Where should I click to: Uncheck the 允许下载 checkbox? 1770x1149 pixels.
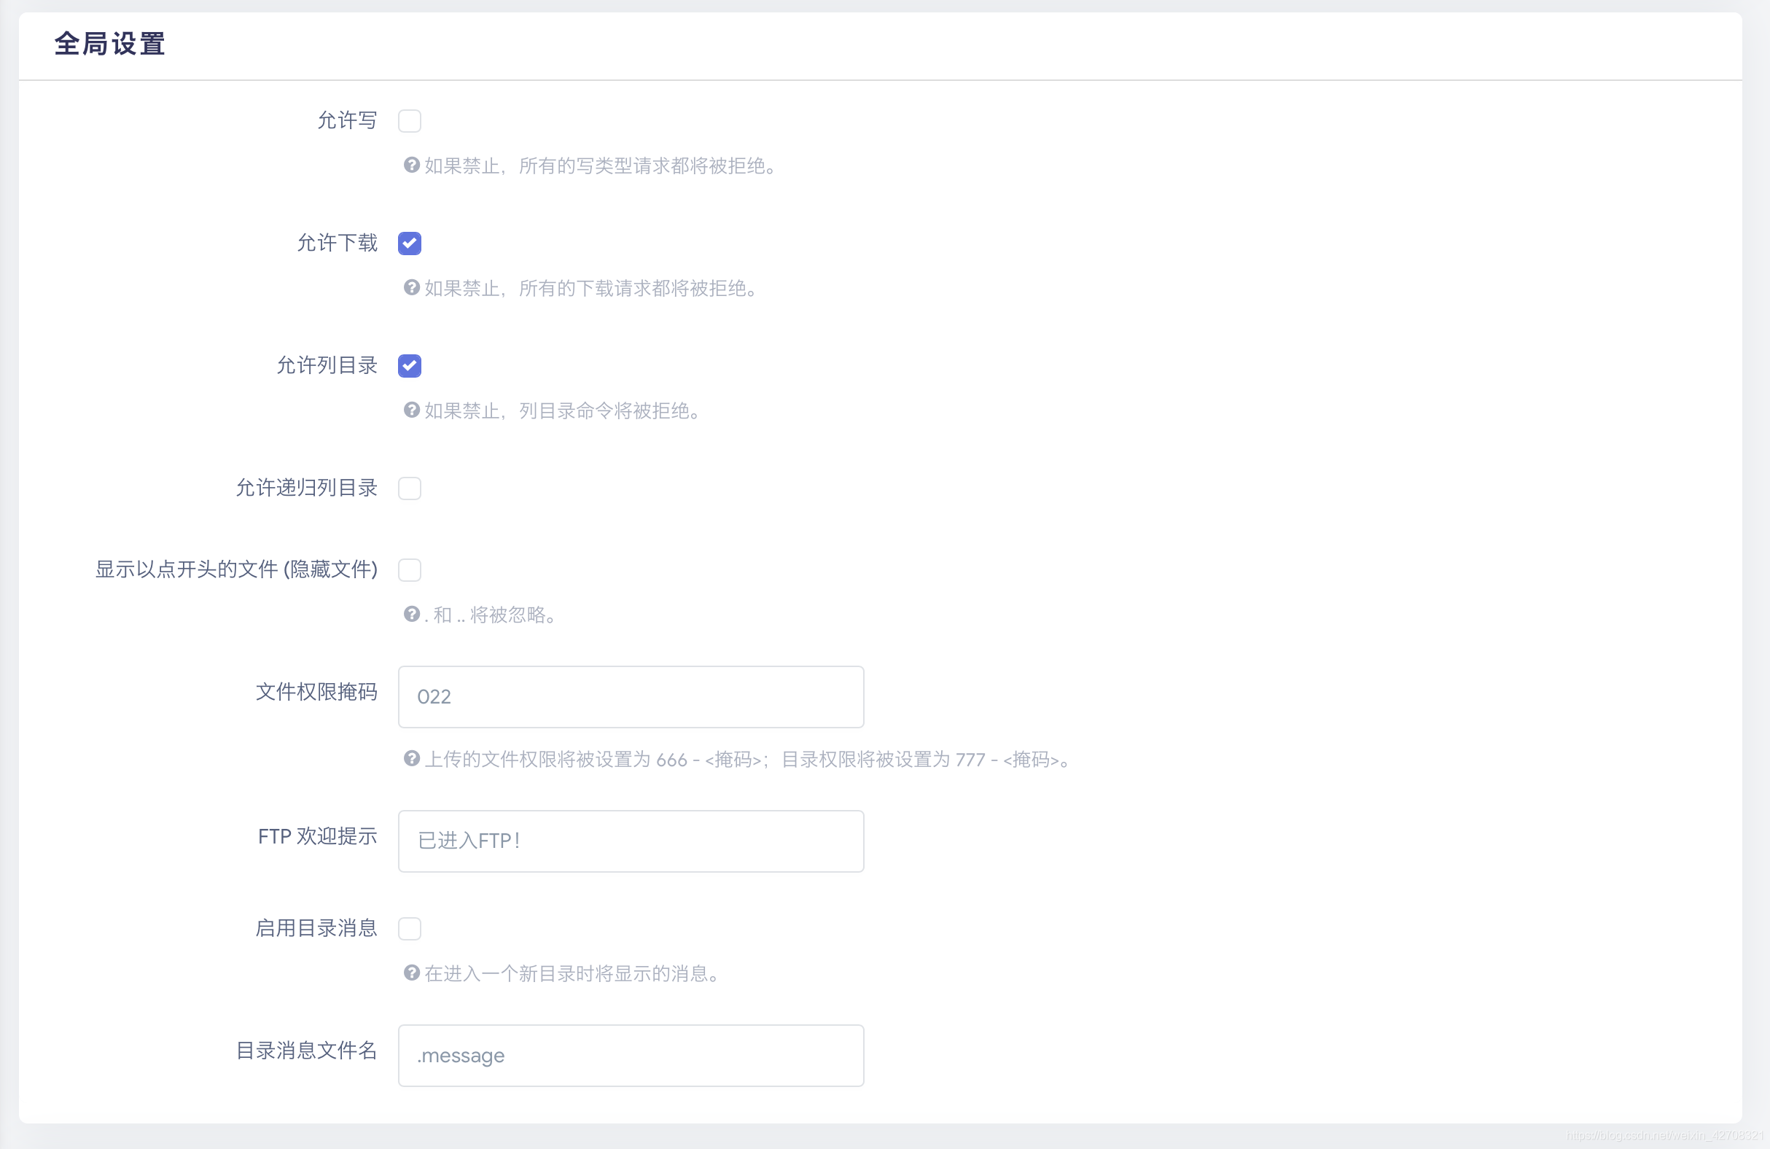click(410, 244)
